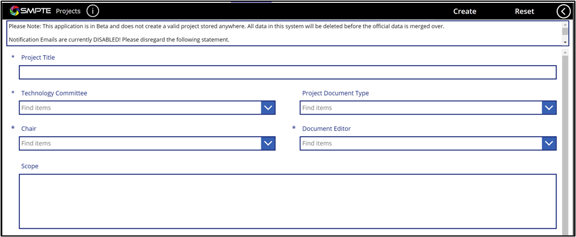Focus the Project Title input field
The image size is (576, 237).
coord(287,72)
